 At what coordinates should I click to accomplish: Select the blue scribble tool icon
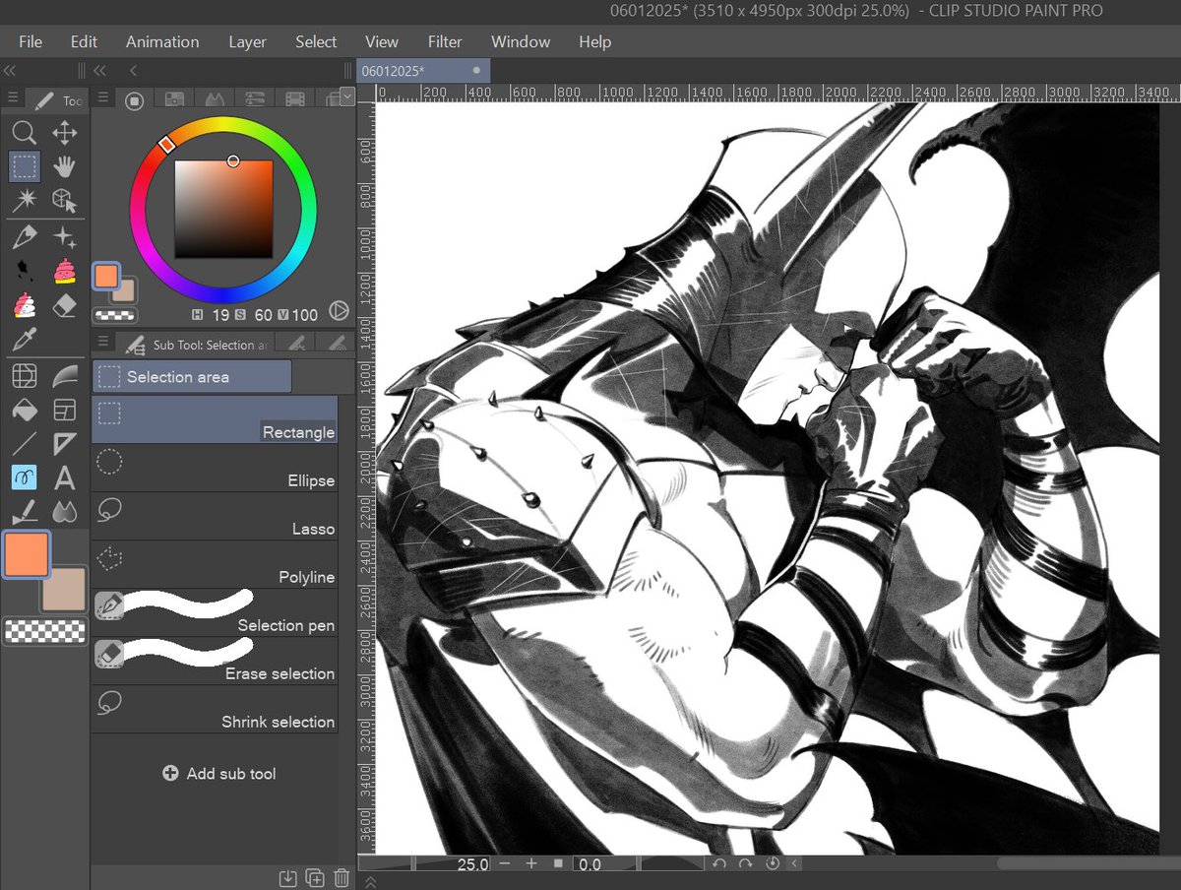pos(25,477)
